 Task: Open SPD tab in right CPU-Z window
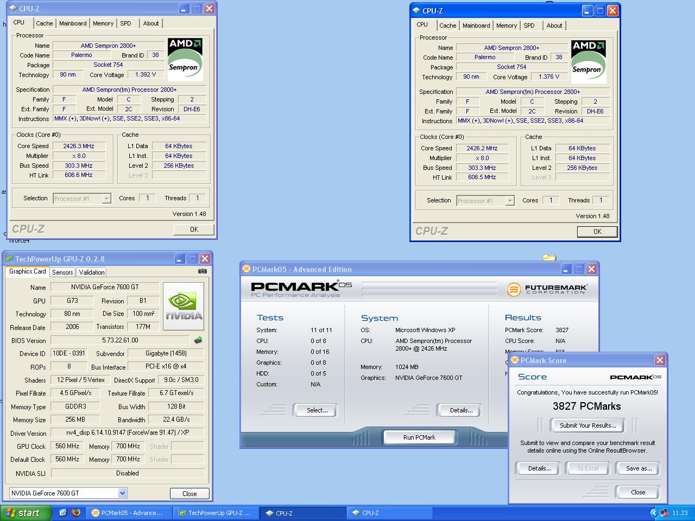coord(529,26)
